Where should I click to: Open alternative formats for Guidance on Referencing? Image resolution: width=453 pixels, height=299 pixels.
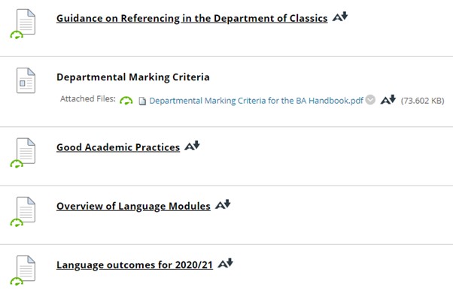pyautogui.click(x=340, y=17)
